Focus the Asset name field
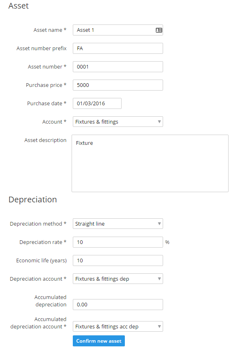 coord(118,30)
